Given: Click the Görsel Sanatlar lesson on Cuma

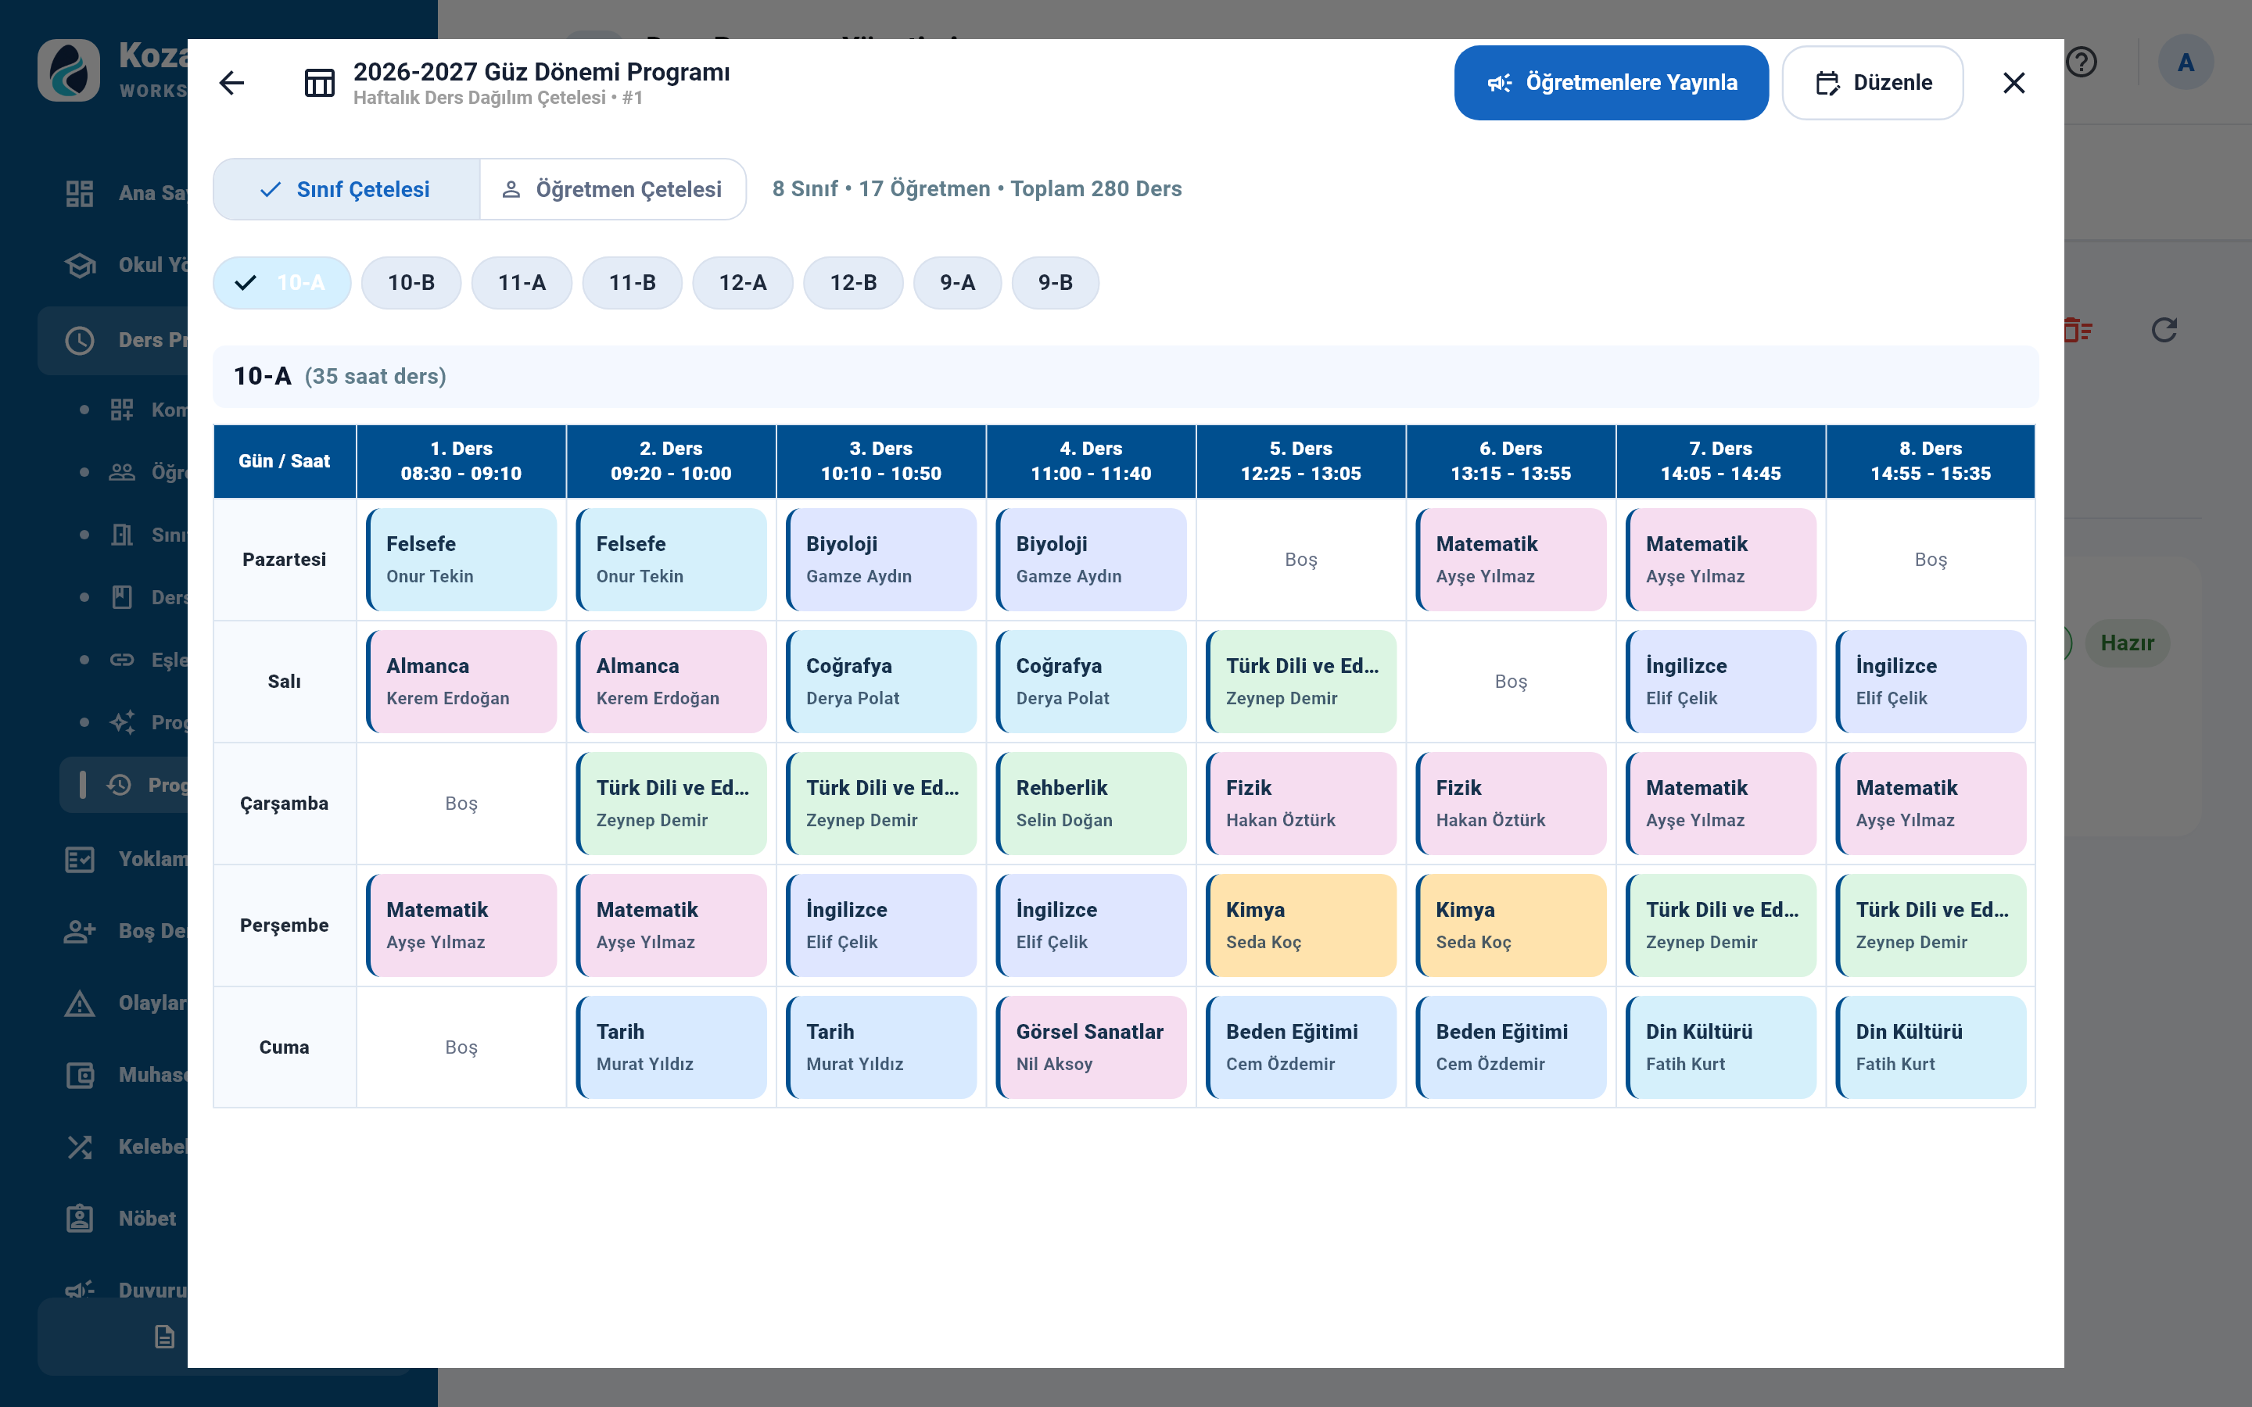Looking at the screenshot, I should coord(1091,1047).
